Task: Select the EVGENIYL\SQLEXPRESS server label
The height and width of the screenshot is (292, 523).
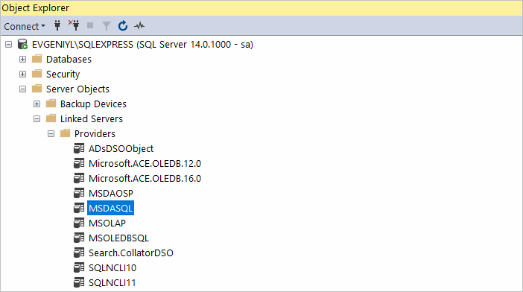Action: pos(142,45)
